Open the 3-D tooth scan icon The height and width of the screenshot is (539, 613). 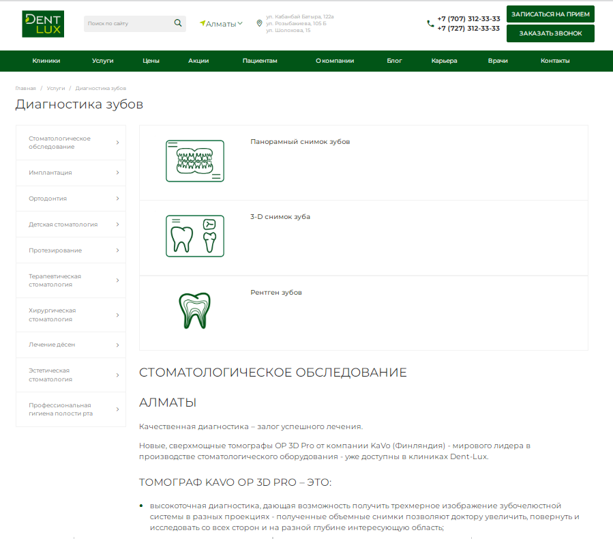(x=195, y=236)
